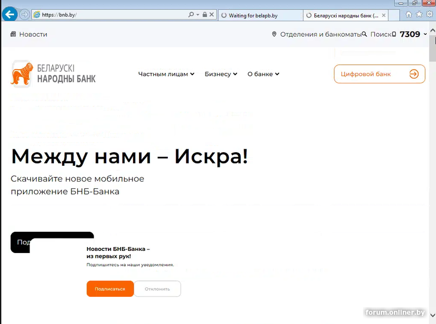Switch to the Беларускі народны банк tab

346,16
